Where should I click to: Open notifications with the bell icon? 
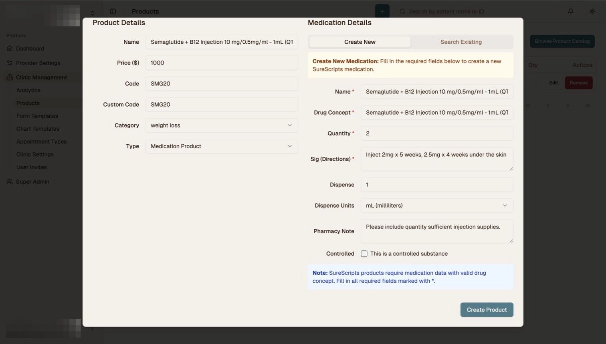(571, 11)
